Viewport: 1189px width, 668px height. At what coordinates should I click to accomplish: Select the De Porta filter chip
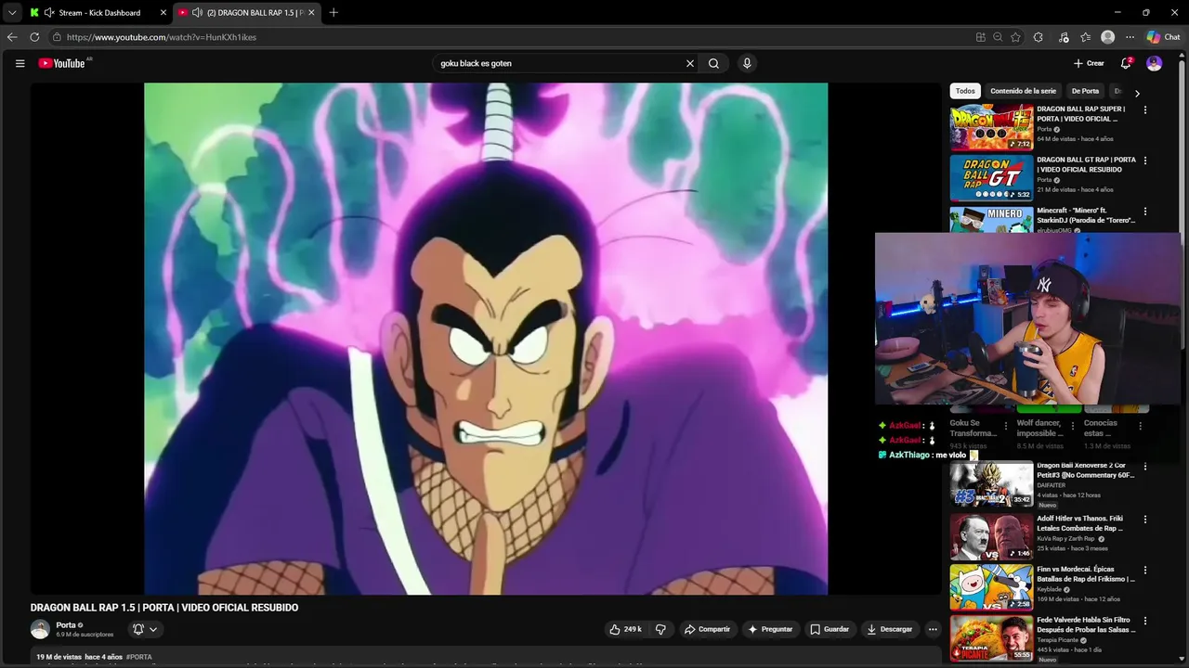(1085, 91)
